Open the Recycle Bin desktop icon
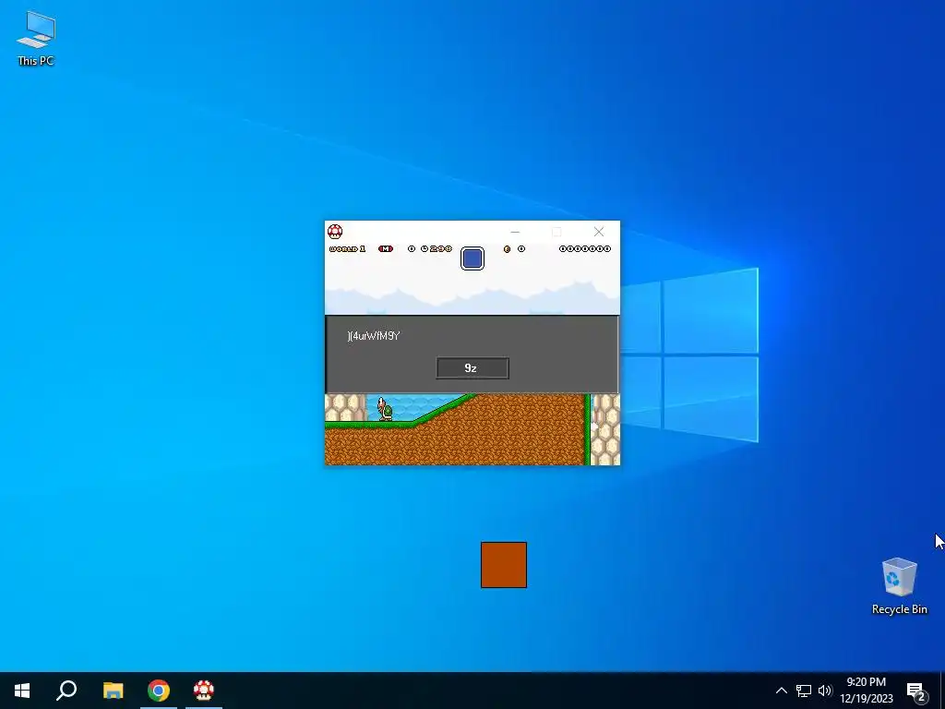 coord(899,586)
